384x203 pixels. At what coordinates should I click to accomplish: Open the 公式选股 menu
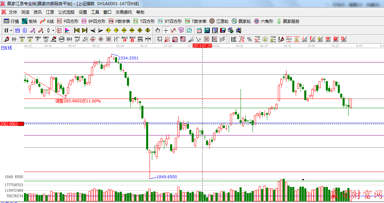click(x=66, y=12)
